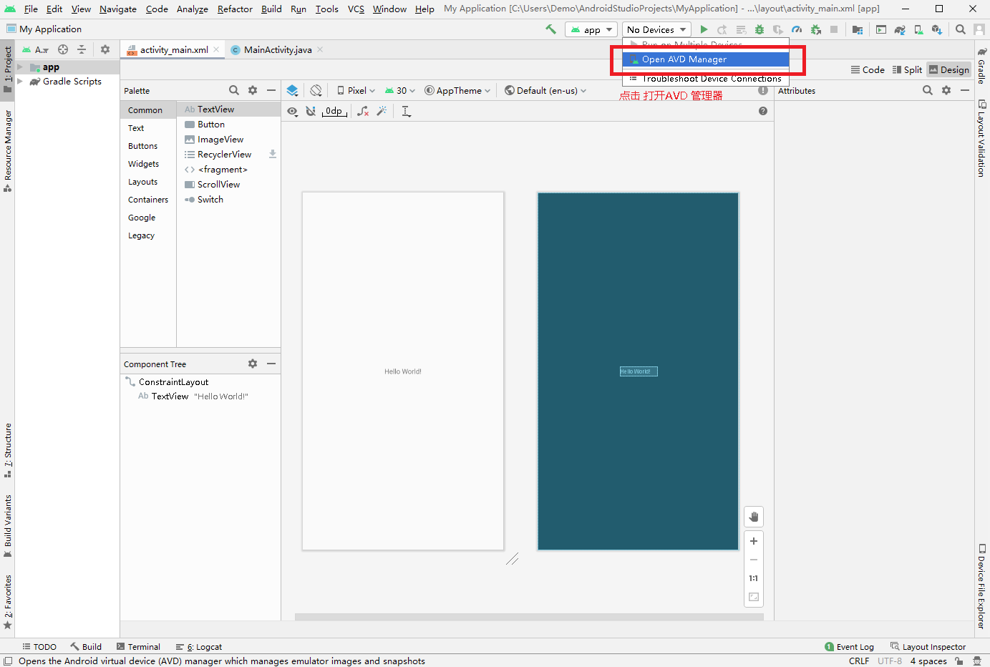The image size is (990, 667).
Task: Sync project with Gradle files icon
Action: click(x=900, y=29)
